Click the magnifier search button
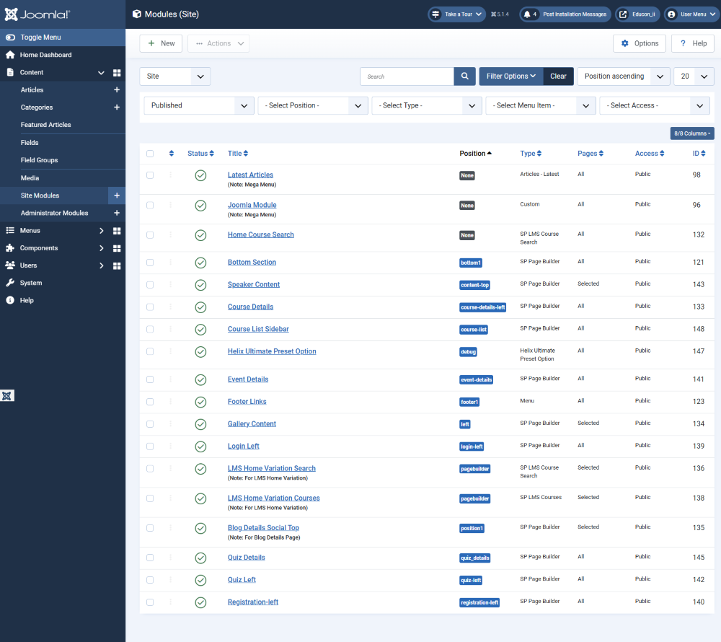Screen dimensions: 721x642 click(464, 76)
